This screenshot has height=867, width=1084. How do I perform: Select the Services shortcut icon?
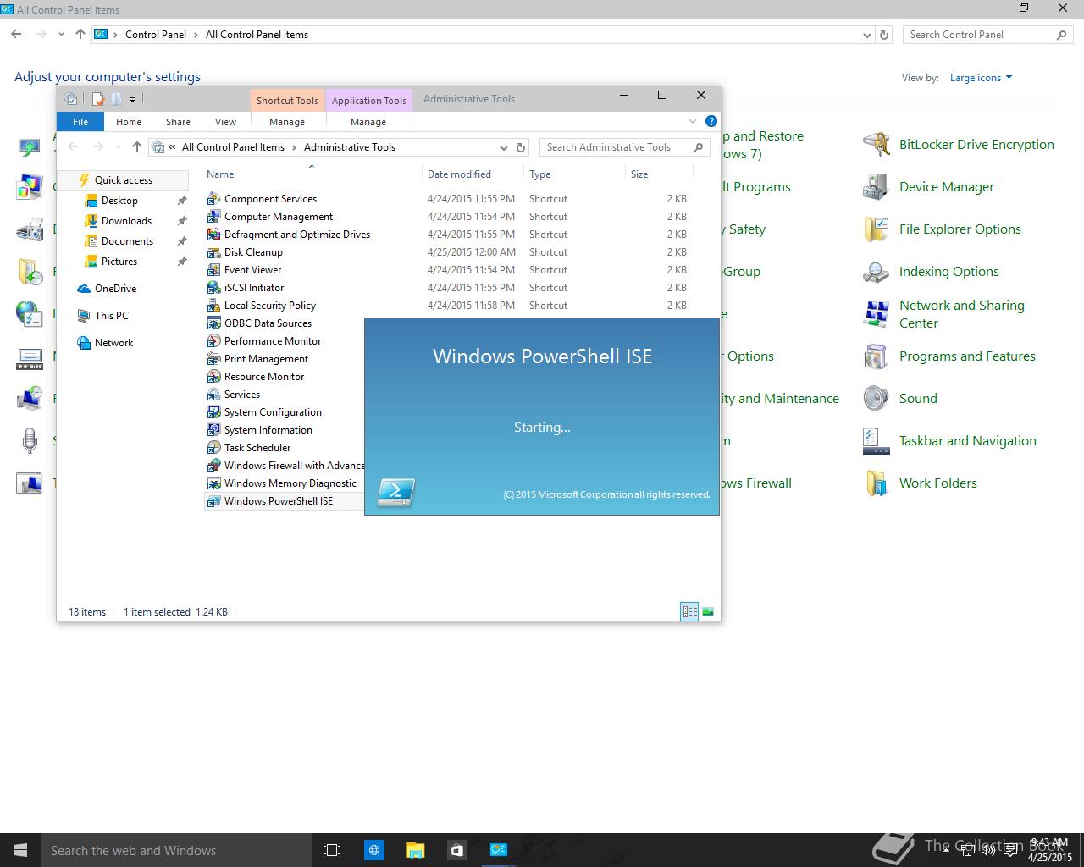(214, 395)
